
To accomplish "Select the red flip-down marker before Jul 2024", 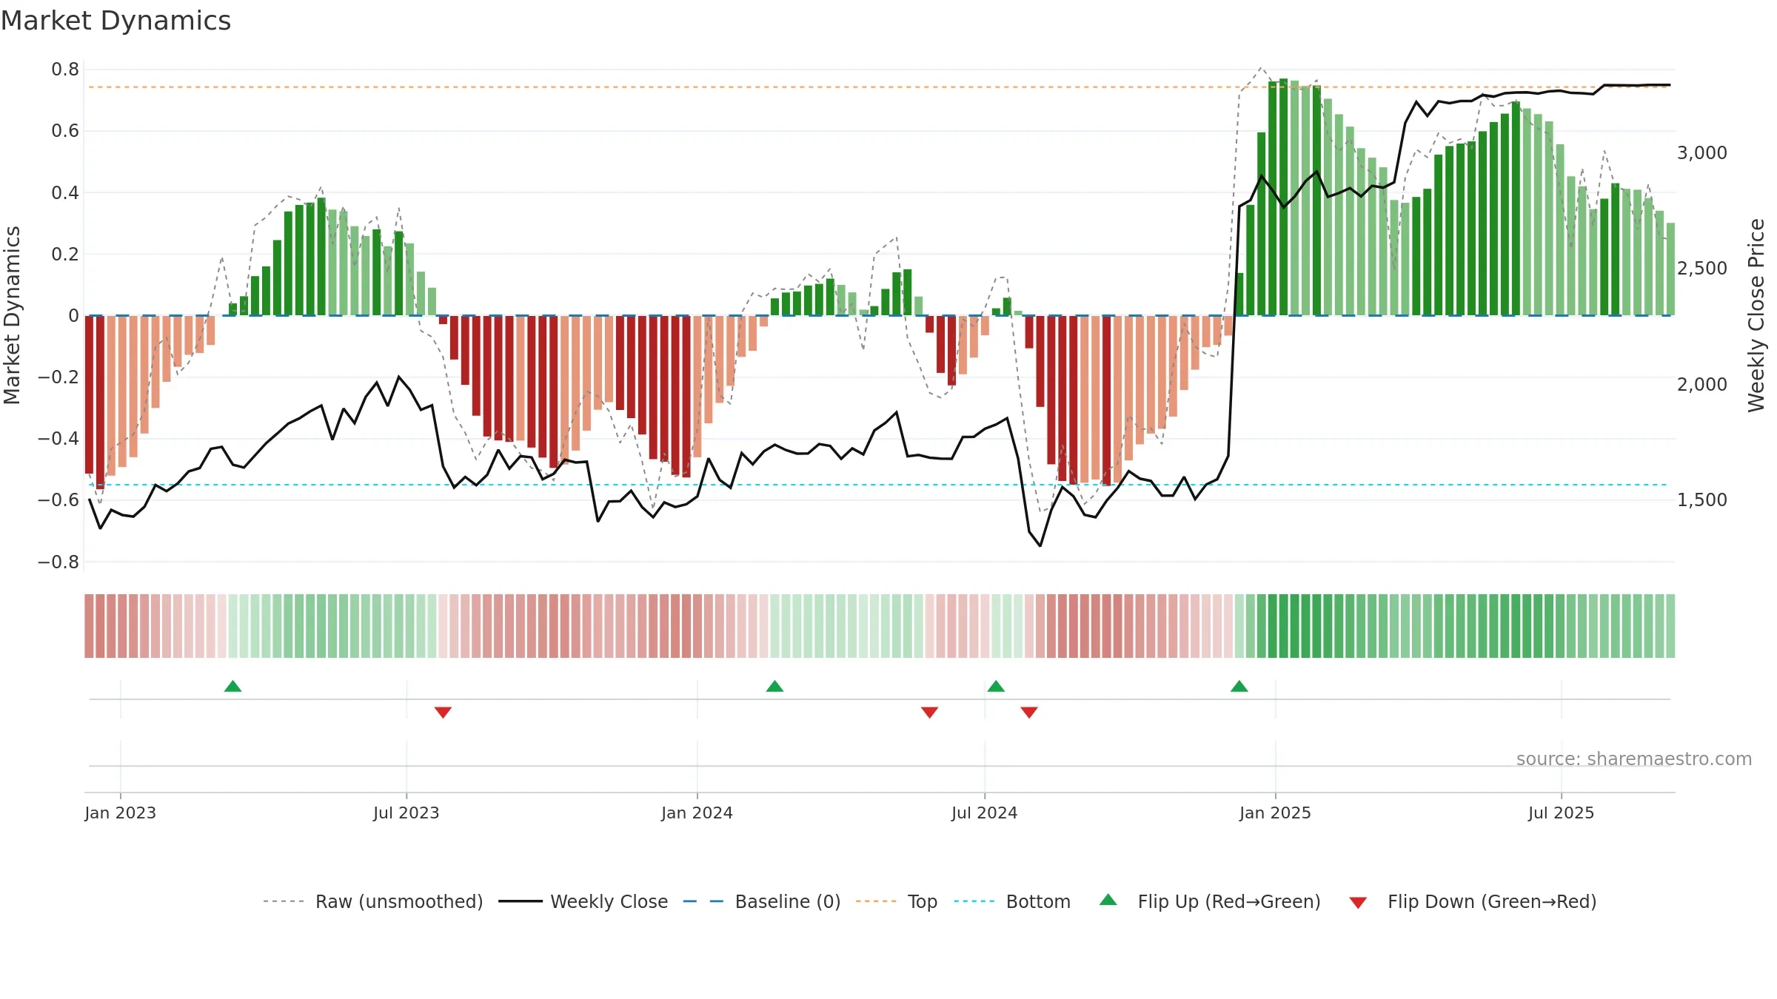I will point(929,712).
